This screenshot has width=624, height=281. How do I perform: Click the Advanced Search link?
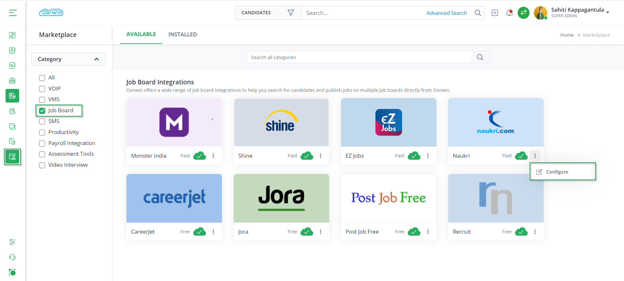coord(447,13)
